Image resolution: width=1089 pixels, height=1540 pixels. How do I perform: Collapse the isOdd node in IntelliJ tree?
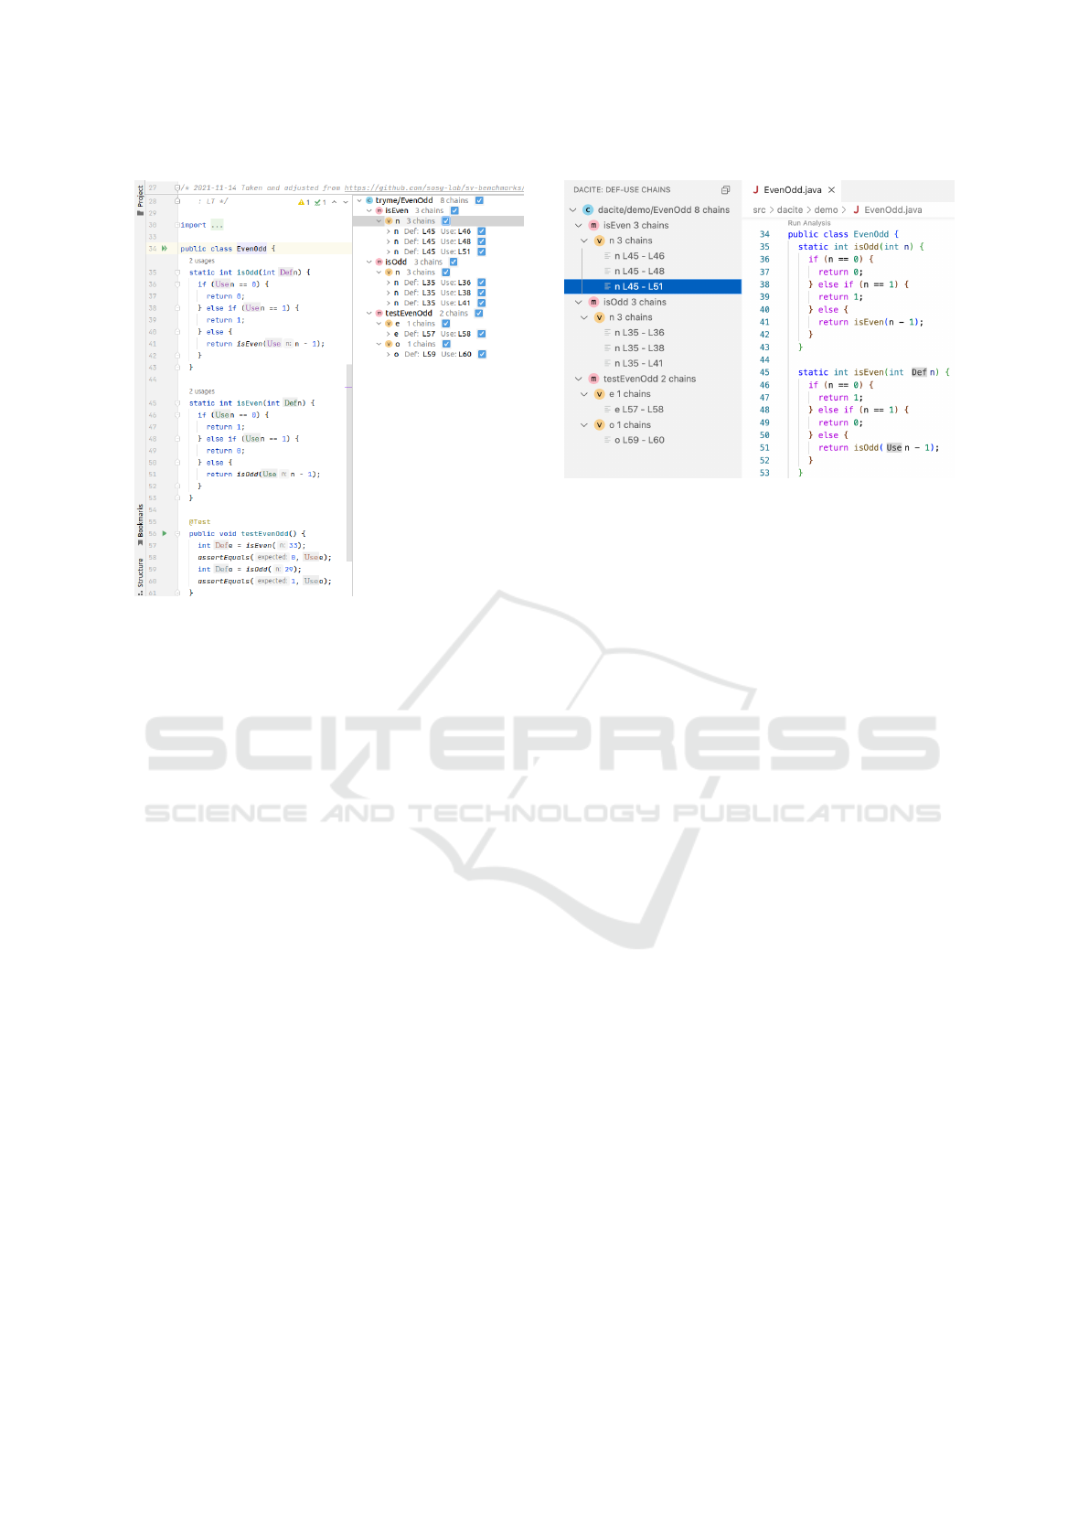point(369,262)
